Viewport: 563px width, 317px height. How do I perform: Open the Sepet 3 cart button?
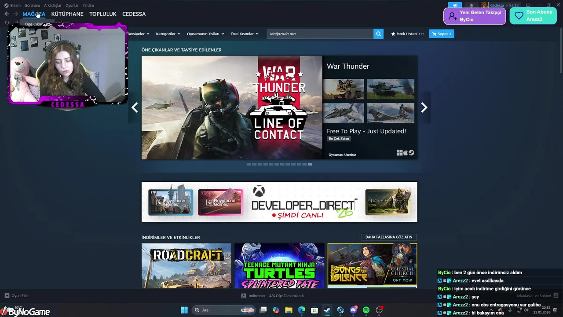point(442,34)
